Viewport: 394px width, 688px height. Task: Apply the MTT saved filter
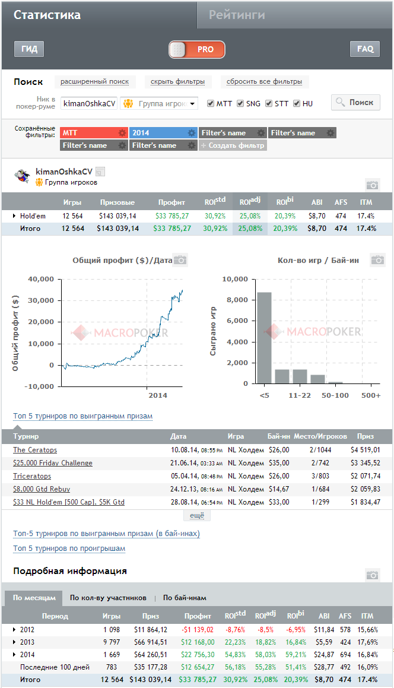click(89, 133)
